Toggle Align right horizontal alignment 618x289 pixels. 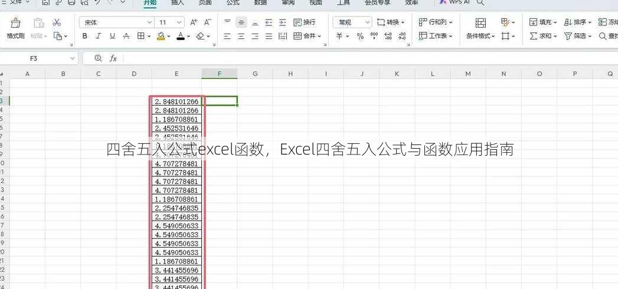click(255, 36)
